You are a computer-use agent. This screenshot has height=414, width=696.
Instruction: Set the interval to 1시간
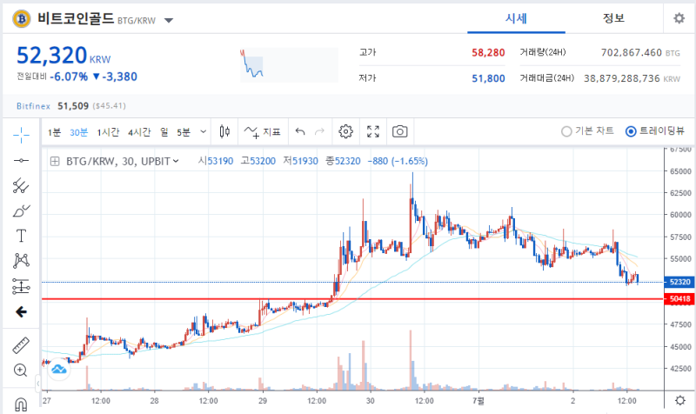(x=108, y=132)
